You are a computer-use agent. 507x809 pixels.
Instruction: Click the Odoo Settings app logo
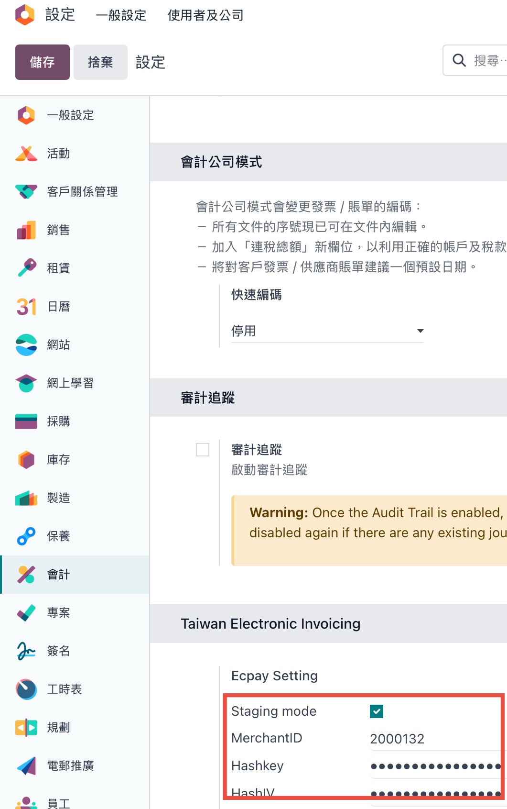coord(25,15)
